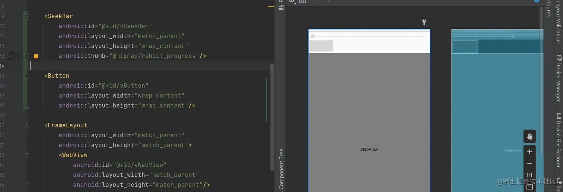
Task: Click the "@mipmap/rabbit_progress" value
Action: tap(154, 56)
